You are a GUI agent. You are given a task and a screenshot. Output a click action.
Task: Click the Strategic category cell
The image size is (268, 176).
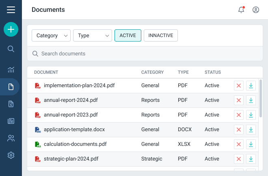coord(151,159)
